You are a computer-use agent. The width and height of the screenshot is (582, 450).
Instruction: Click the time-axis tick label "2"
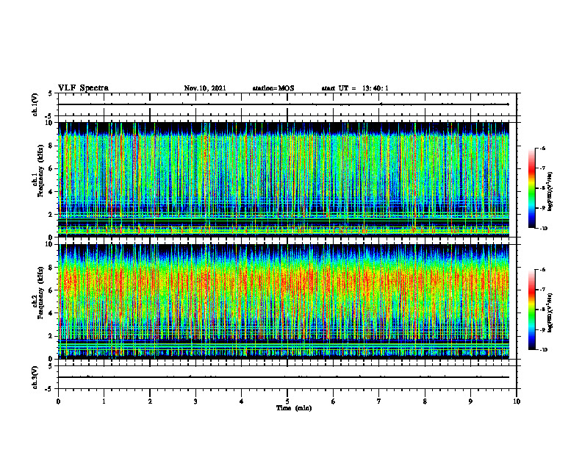click(150, 401)
